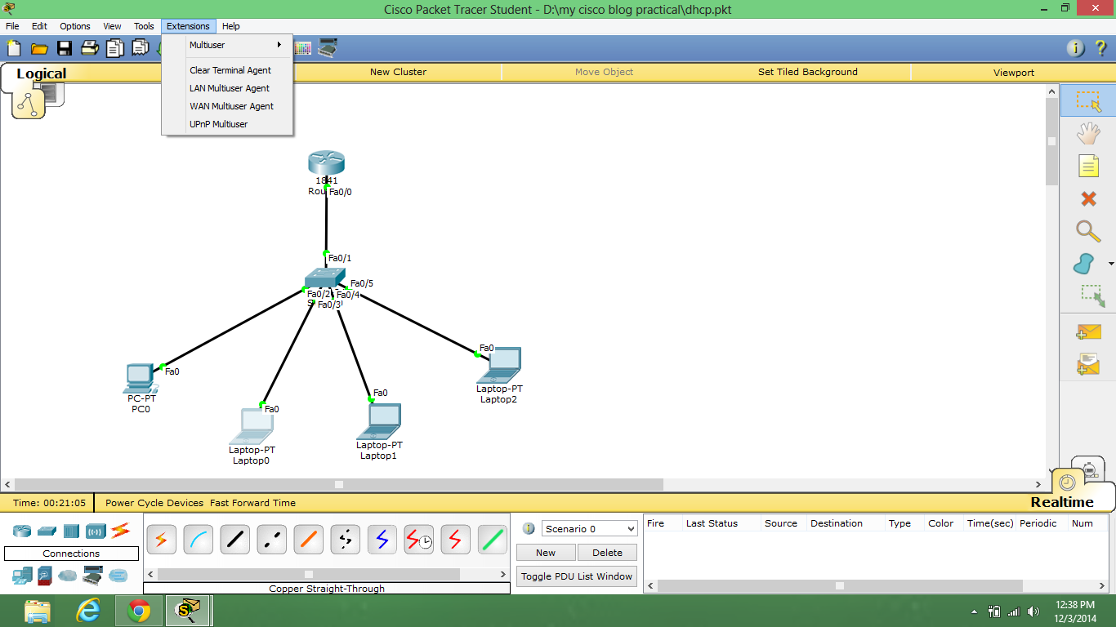Viewport: 1116px width, 627px height.
Task: Pick the Console cable
Action: [x=199, y=540]
